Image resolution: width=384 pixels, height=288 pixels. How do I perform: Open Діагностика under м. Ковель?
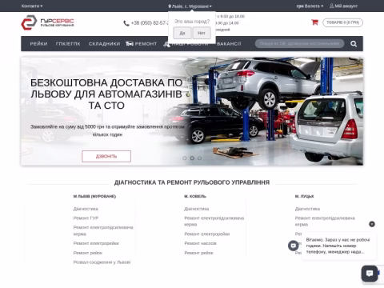coord(197,209)
